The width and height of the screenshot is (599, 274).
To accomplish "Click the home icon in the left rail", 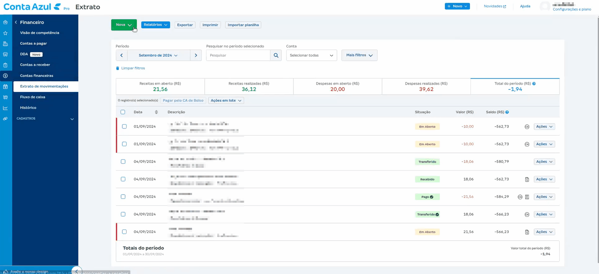I will coord(5,22).
